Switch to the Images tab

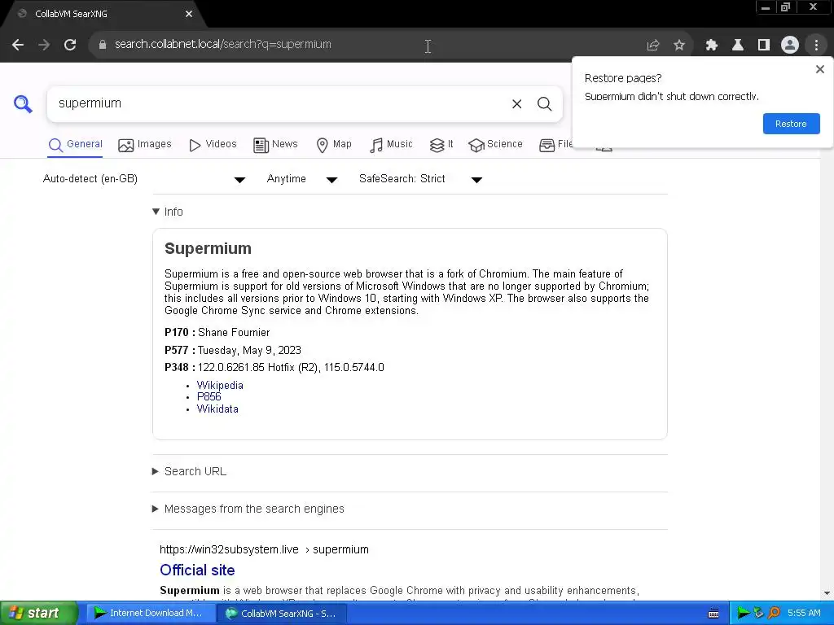point(145,144)
